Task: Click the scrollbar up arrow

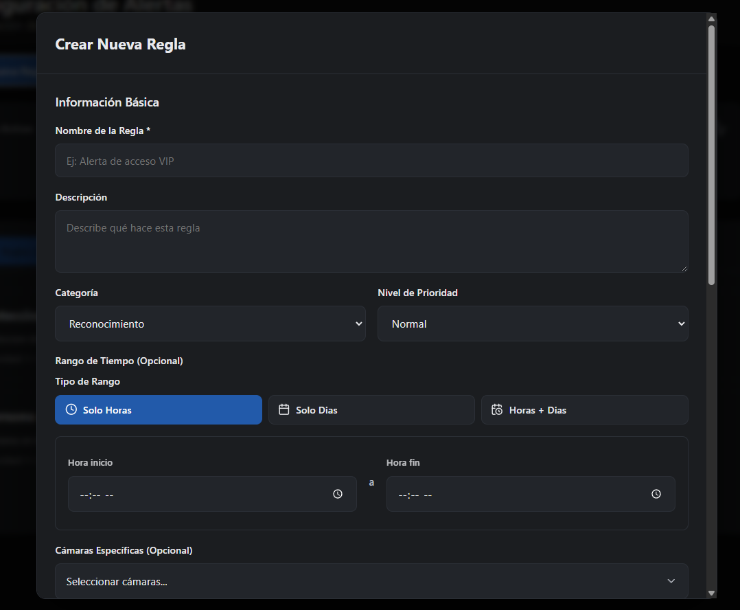Action: (712, 19)
